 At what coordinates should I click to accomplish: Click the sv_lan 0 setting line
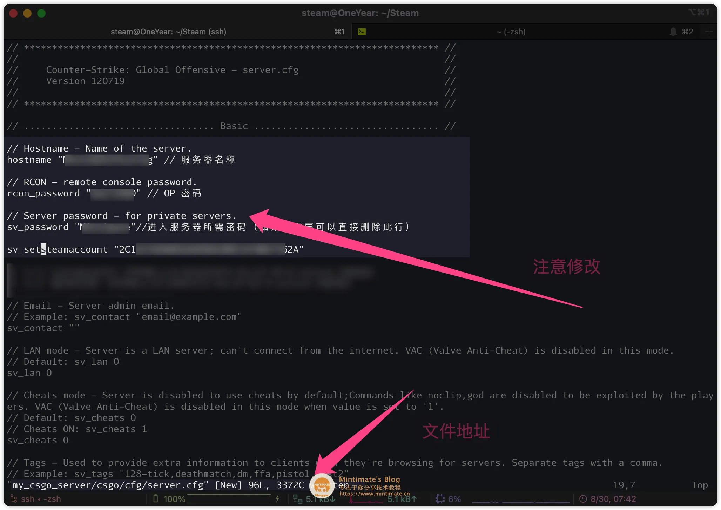click(29, 373)
